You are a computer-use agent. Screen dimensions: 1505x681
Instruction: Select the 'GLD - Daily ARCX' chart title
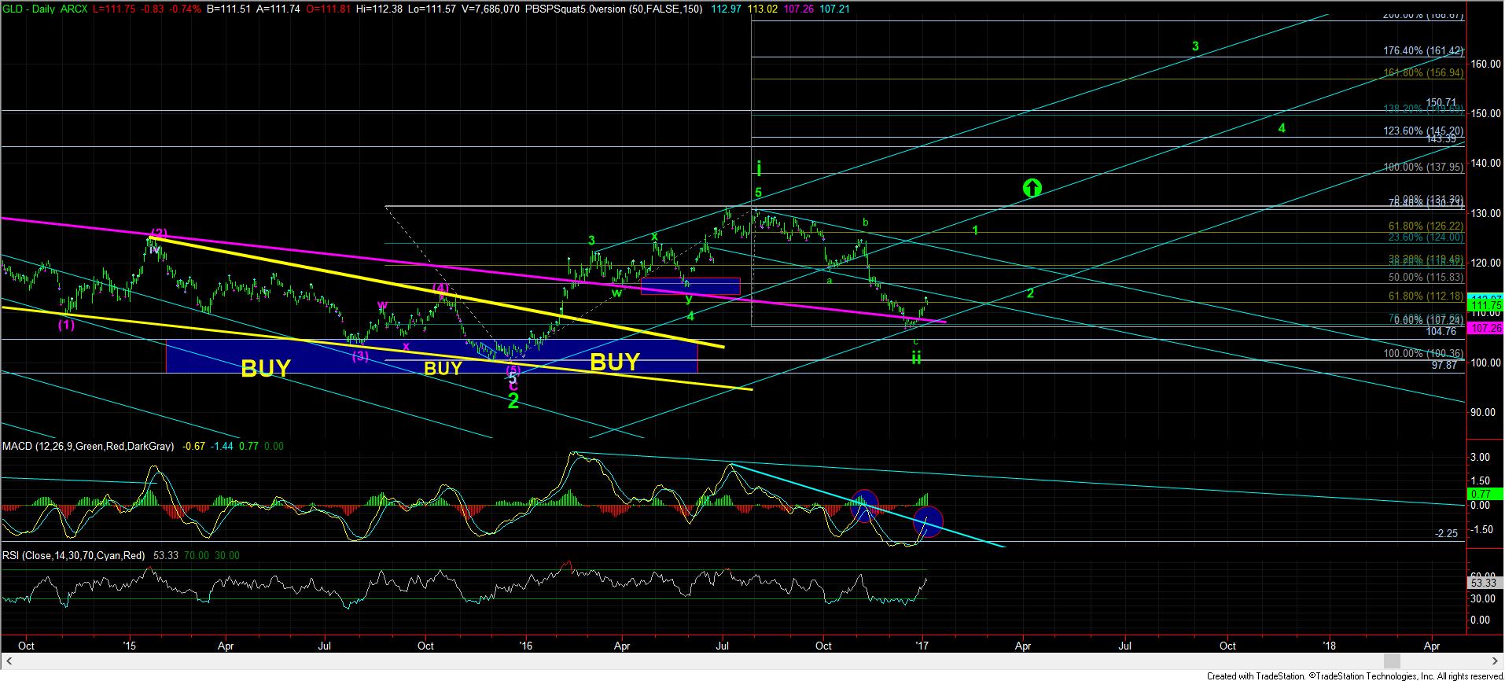coord(43,8)
